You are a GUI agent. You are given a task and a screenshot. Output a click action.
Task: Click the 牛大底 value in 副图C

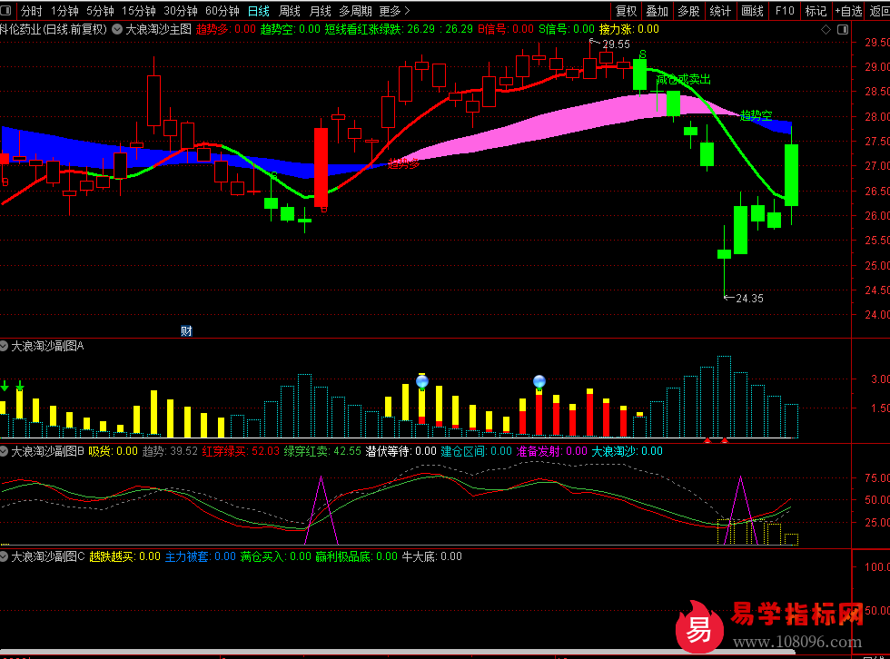point(432,556)
